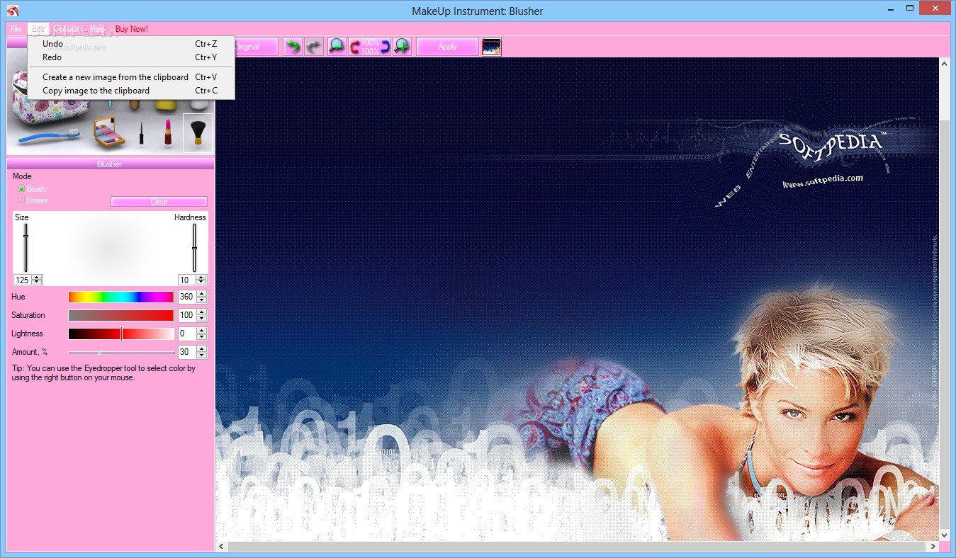Click the Hue rainbow color bar
956x558 pixels.
pyautogui.click(x=120, y=297)
